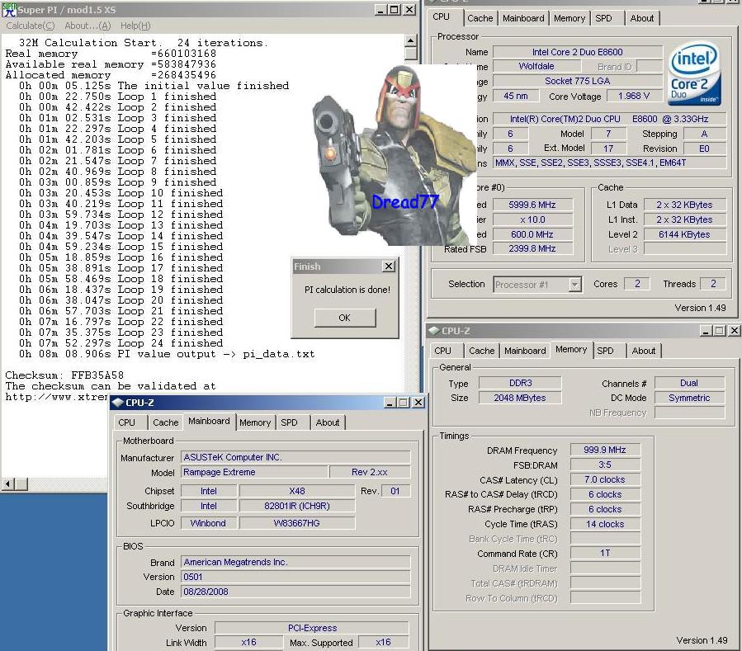This screenshot has height=651, width=742.
Task: Open the About menu in Super PI
Action: point(87,26)
